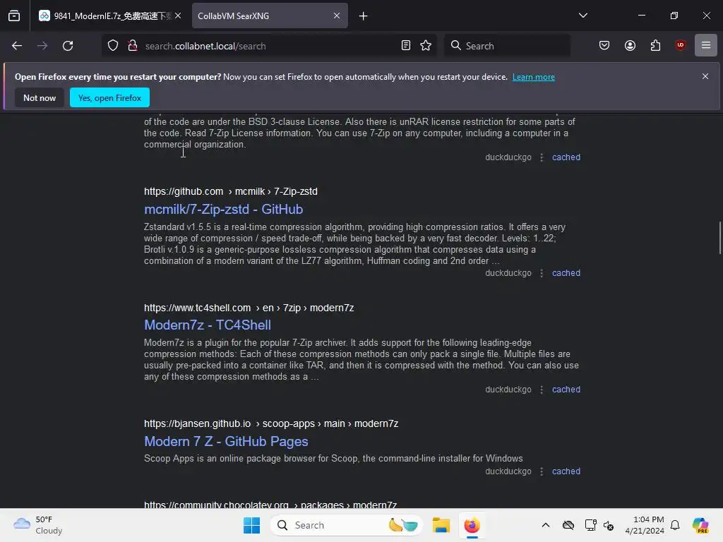Open the options dots for Modern 7 Z result

point(542,471)
